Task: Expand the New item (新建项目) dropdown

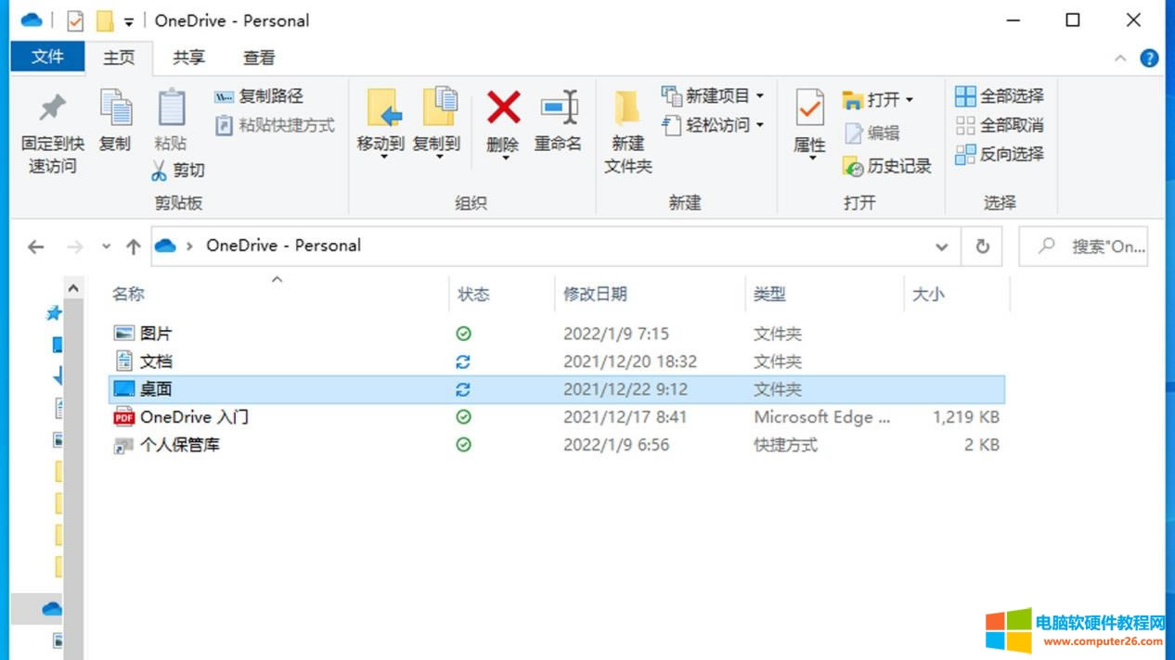Action: pyautogui.click(x=761, y=95)
